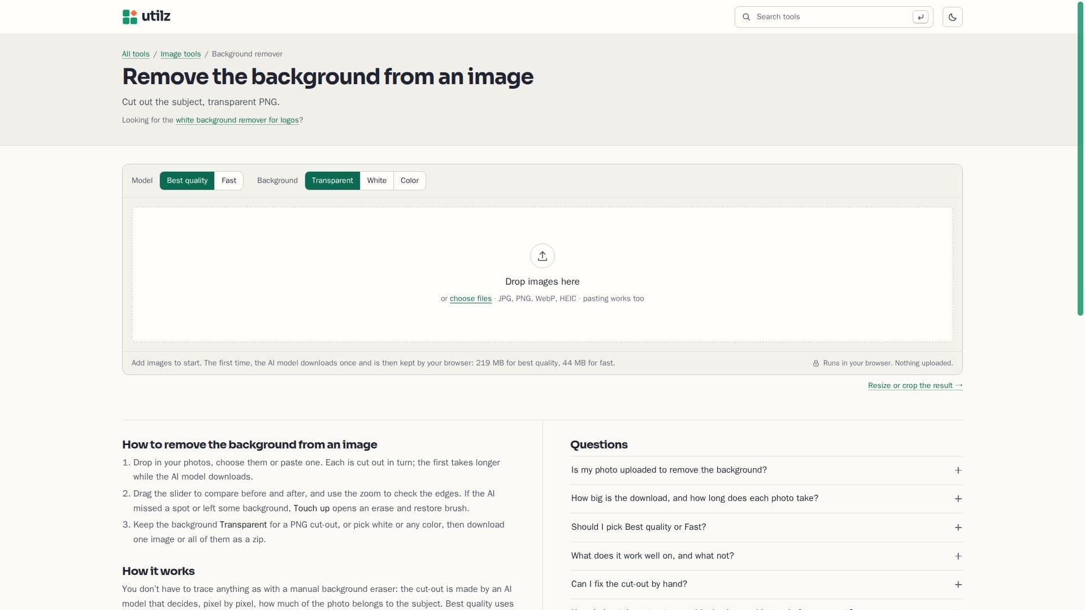Open the Image tools breadcrumb link
The height and width of the screenshot is (610, 1085).
(180, 54)
